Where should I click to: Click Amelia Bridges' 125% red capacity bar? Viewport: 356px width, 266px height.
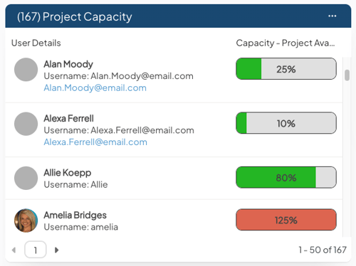coord(286,220)
